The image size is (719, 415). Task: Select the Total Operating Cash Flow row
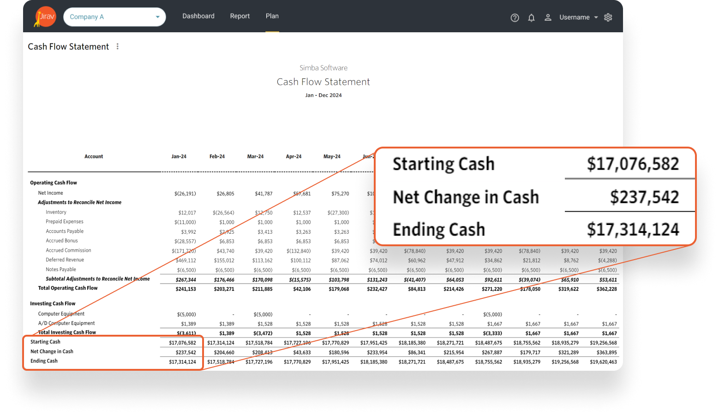(x=68, y=288)
